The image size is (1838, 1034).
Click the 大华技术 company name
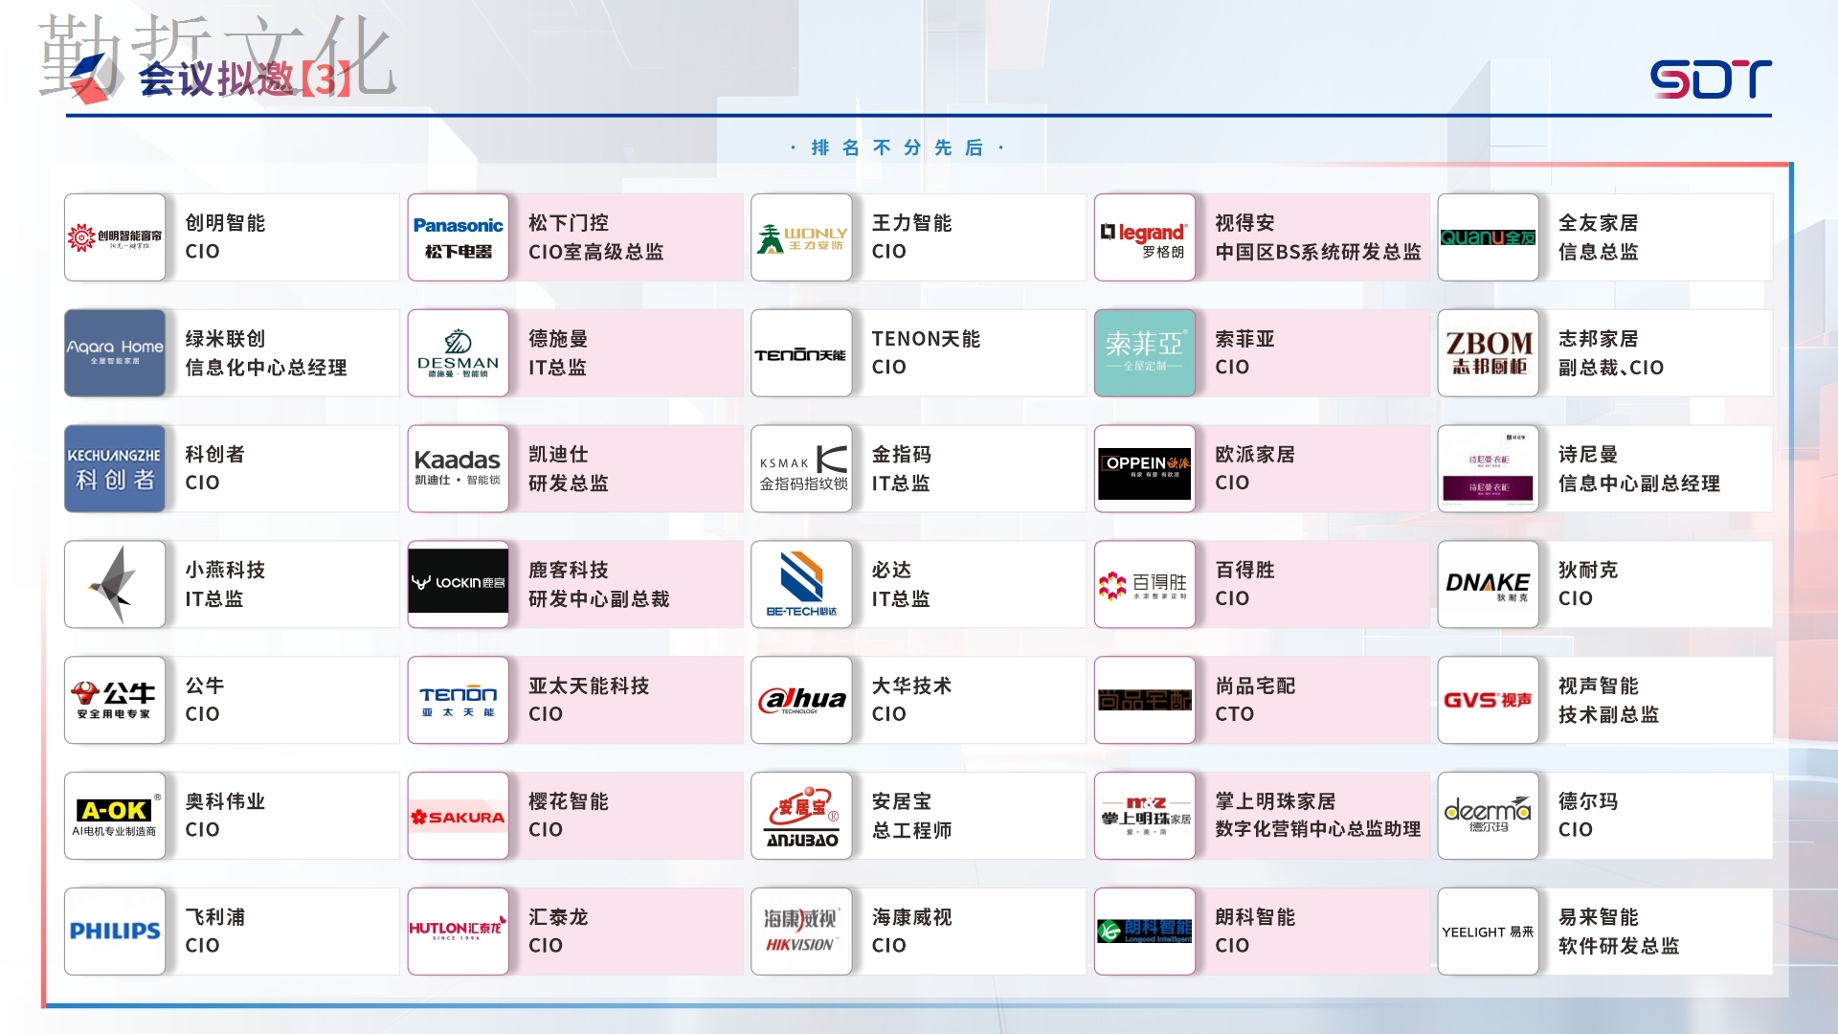pyautogui.click(x=911, y=686)
